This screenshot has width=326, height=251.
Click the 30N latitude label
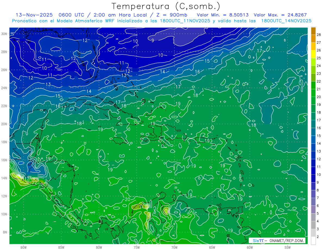point(5,34)
